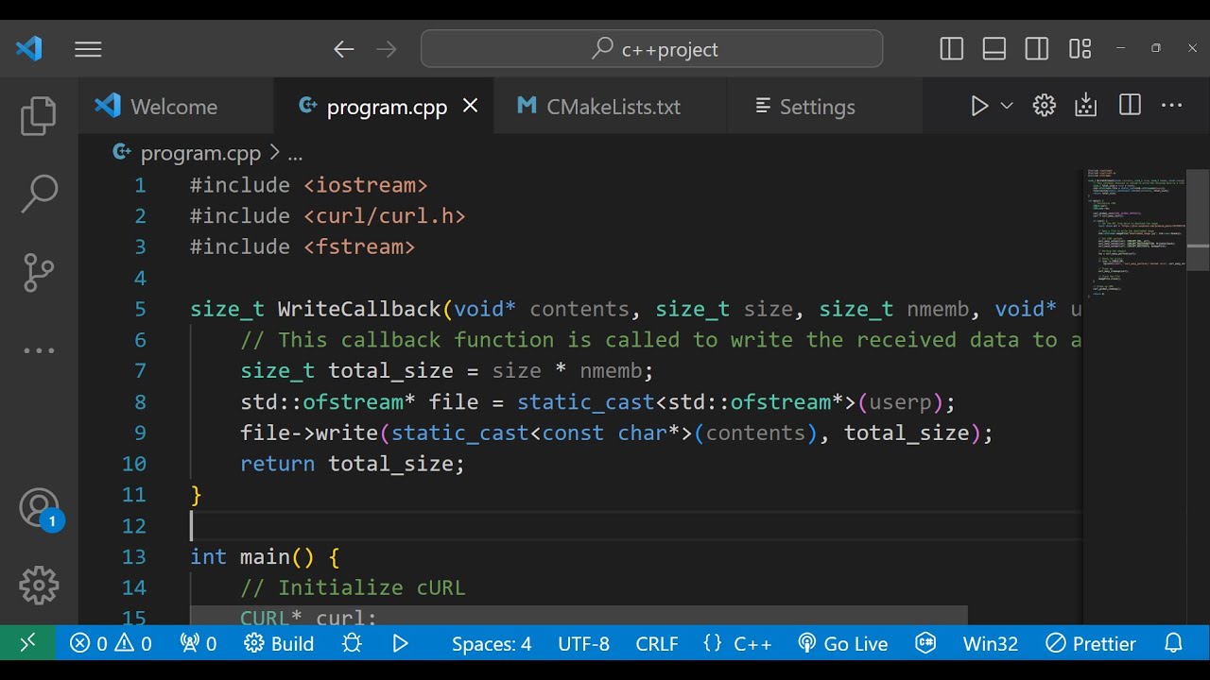
Task: Click the minimap code overview
Action: point(1134,231)
